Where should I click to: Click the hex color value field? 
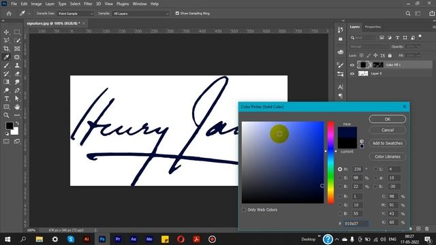pos(356,223)
